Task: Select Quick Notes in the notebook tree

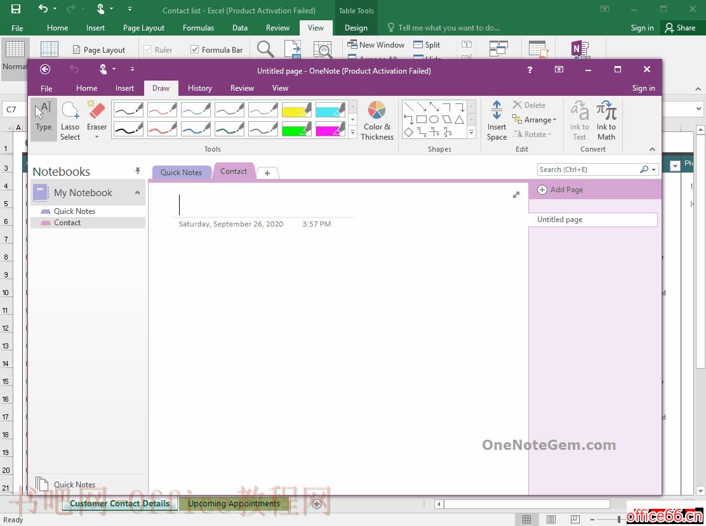Action: click(88, 211)
